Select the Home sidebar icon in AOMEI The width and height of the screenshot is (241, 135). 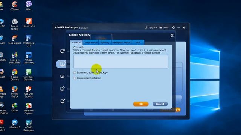point(63,51)
